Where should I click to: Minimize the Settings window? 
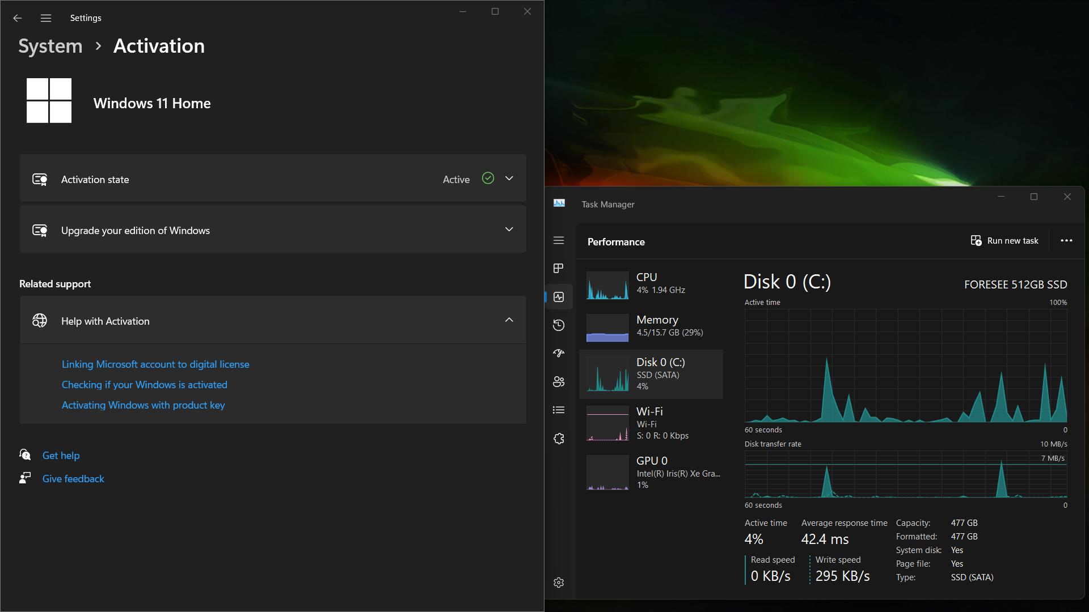(463, 11)
